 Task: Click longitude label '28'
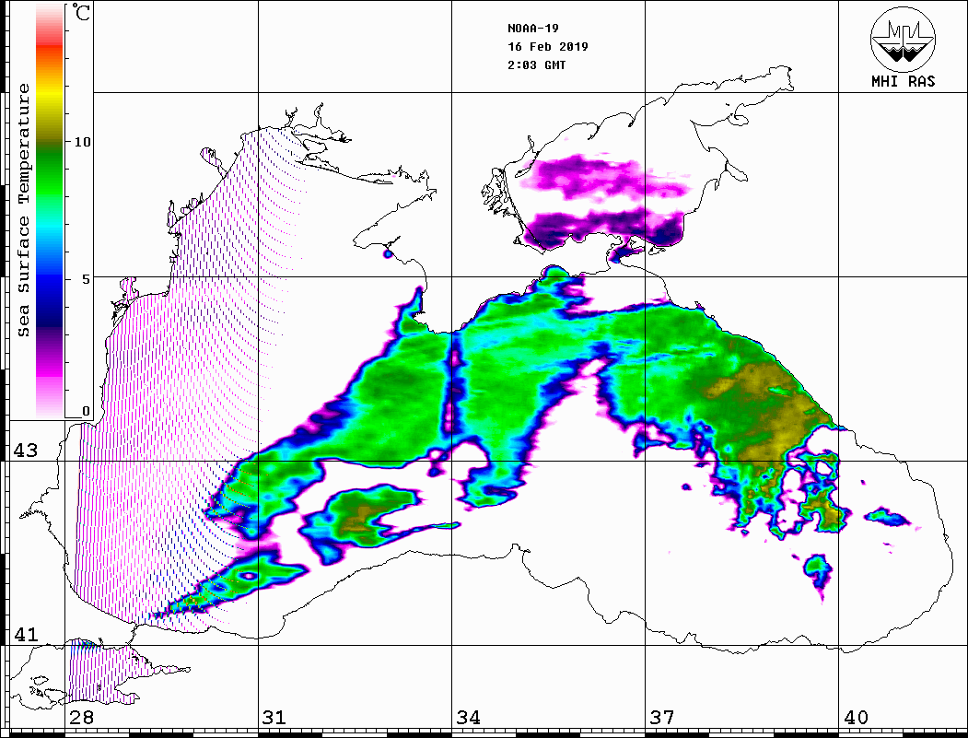[81, 718]
